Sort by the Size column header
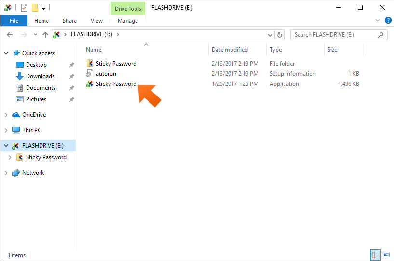 click(x=332, y=50)
